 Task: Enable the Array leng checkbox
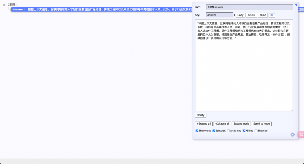228,131
